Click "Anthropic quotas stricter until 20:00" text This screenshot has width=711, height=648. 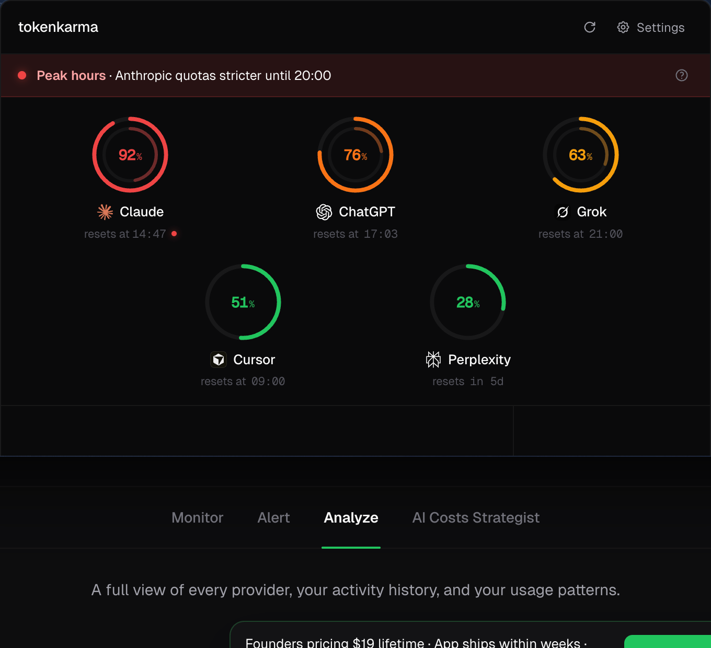pos(223,75)
